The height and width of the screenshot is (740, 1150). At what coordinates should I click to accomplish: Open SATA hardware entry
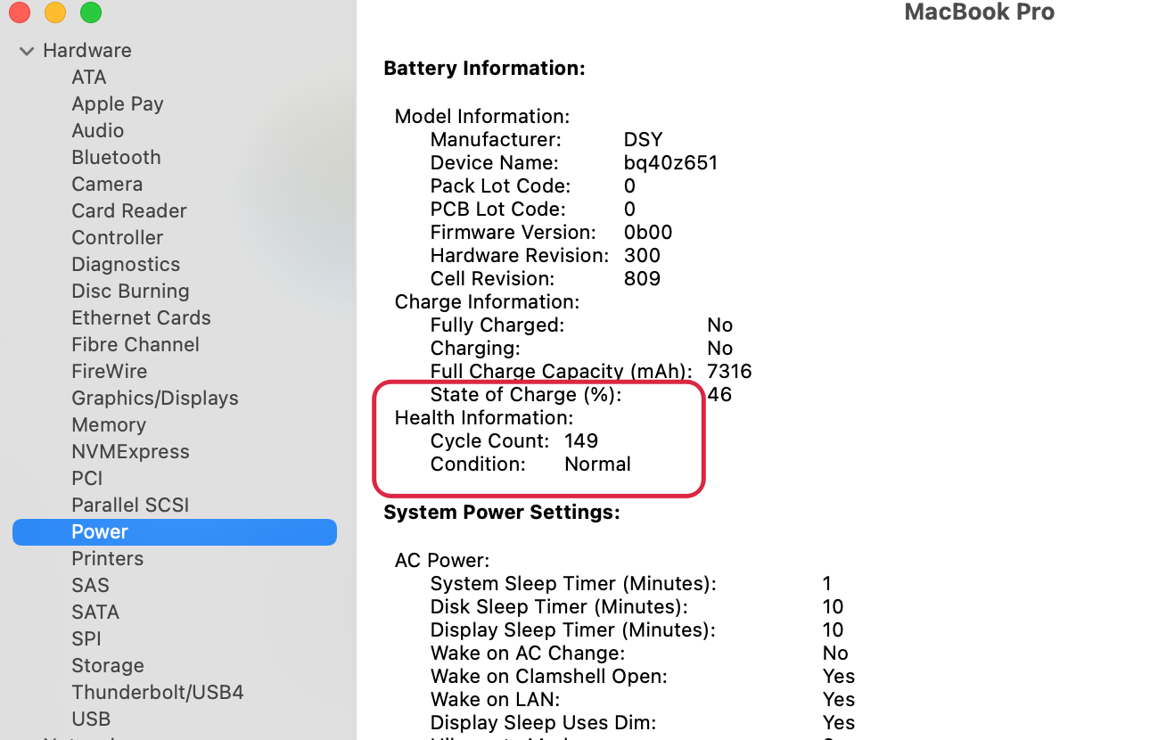pyautogui.click(x=95, y=612)
